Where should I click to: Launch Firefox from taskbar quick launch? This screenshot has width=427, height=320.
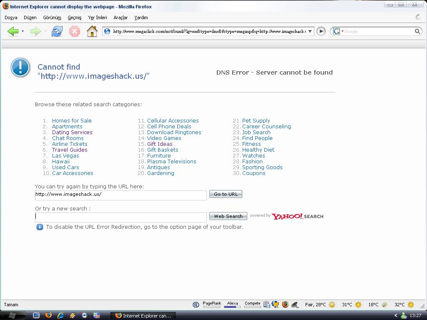(48, 315)
